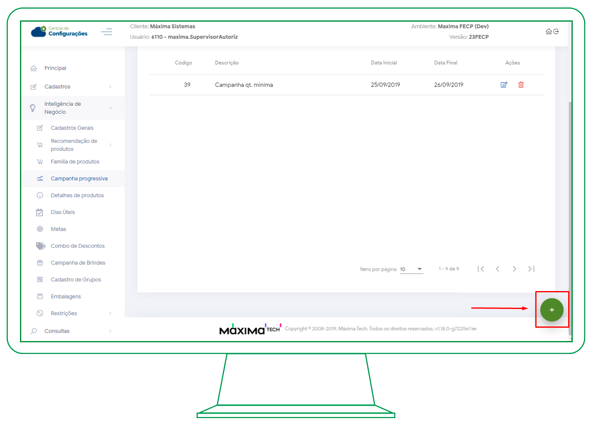The width and height of the screenshot is (594, 426).
Task: Click the Família de produtos cart icon
Action: (x=40, y=162)
